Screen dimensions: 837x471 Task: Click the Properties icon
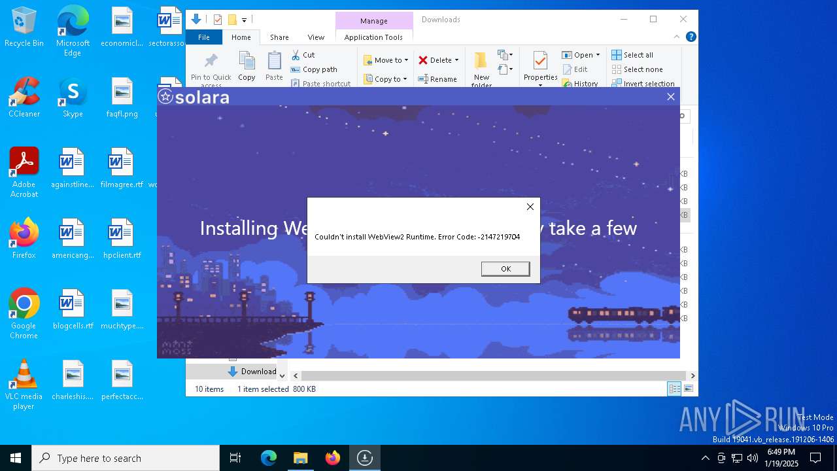point(540,61)
